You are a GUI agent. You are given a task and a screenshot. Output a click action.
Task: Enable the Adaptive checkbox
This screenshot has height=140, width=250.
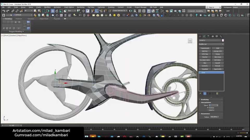[208, 110]
